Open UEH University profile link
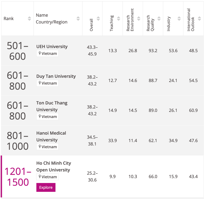This screenshot has height=199, width=205. click(52, 46)
